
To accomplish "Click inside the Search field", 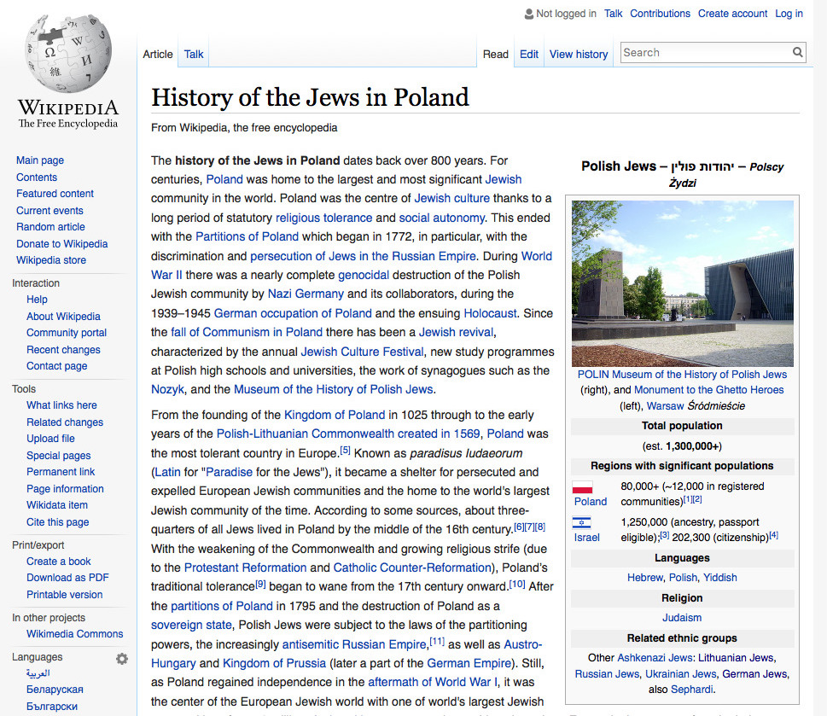I will [703, 53].
